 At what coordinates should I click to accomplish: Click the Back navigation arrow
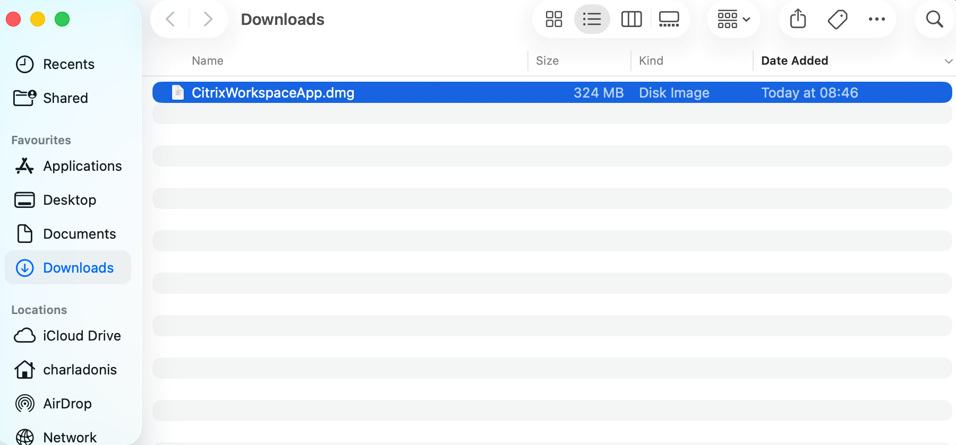170,20
